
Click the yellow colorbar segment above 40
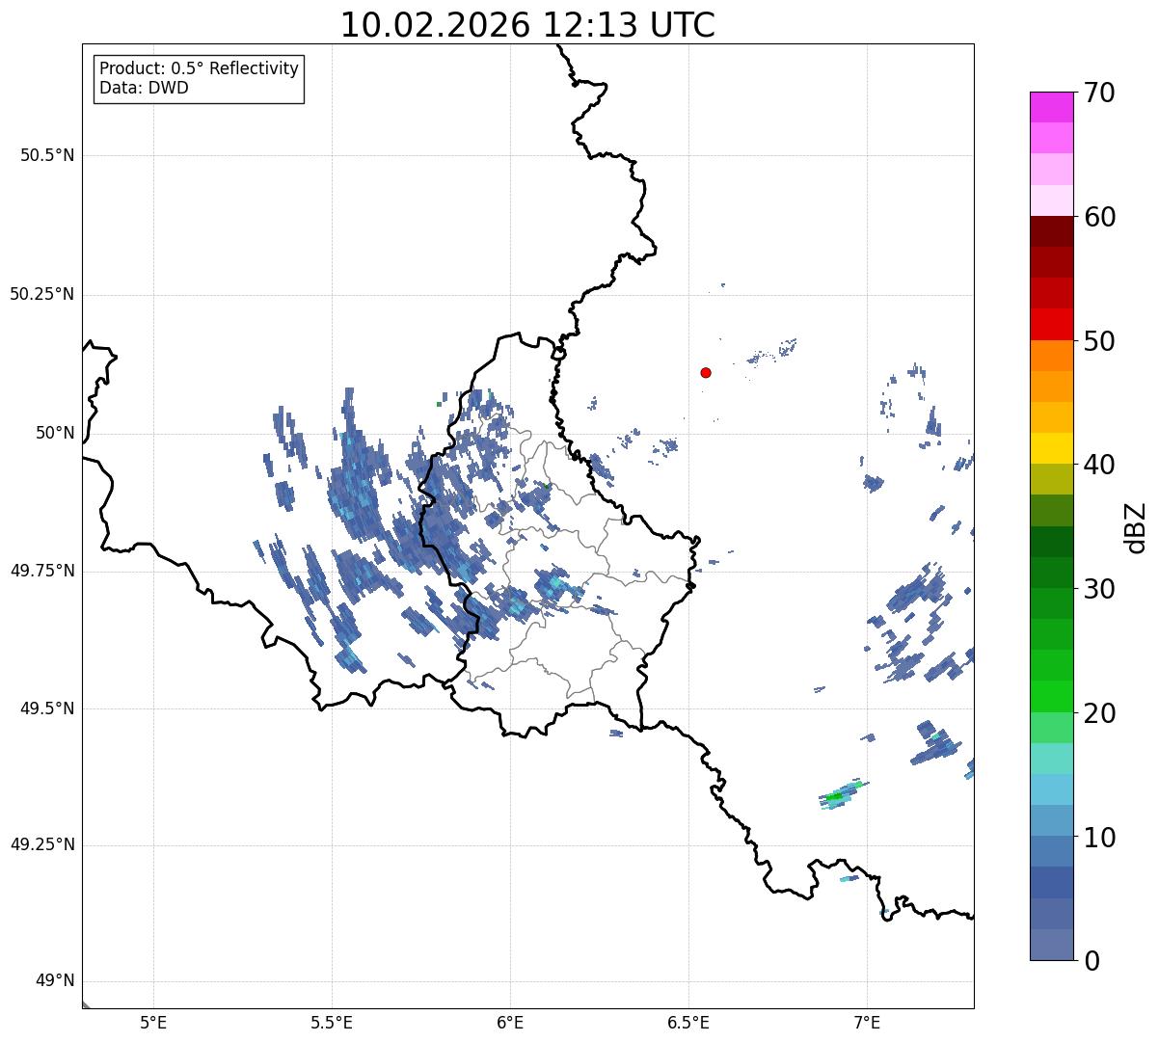[x=1052, y=448]
